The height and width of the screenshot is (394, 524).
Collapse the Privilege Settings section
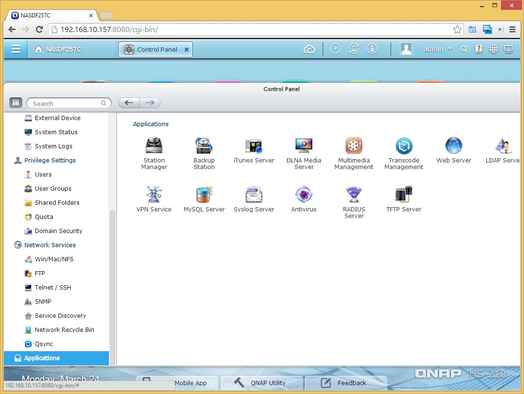[x=45, y=160]
